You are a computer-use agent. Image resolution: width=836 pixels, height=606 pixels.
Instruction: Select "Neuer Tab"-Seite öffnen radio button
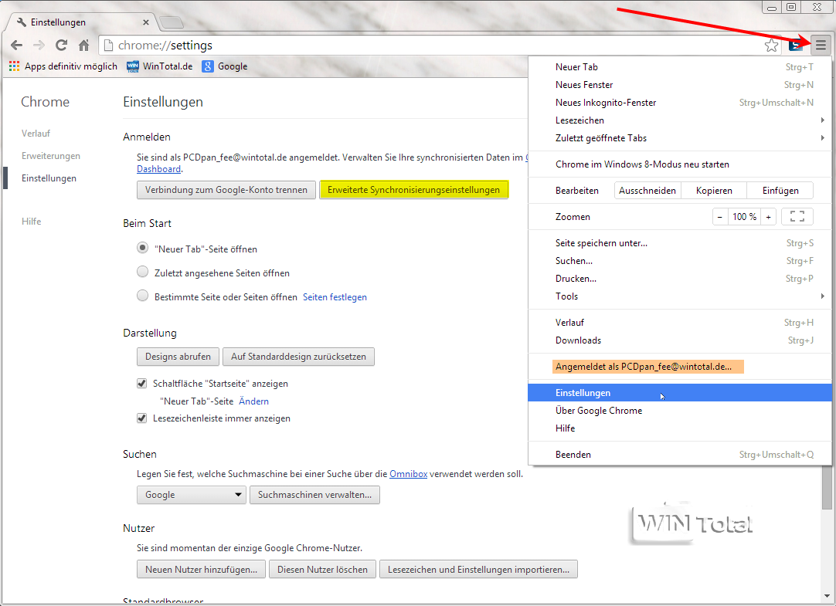point(142,248)
